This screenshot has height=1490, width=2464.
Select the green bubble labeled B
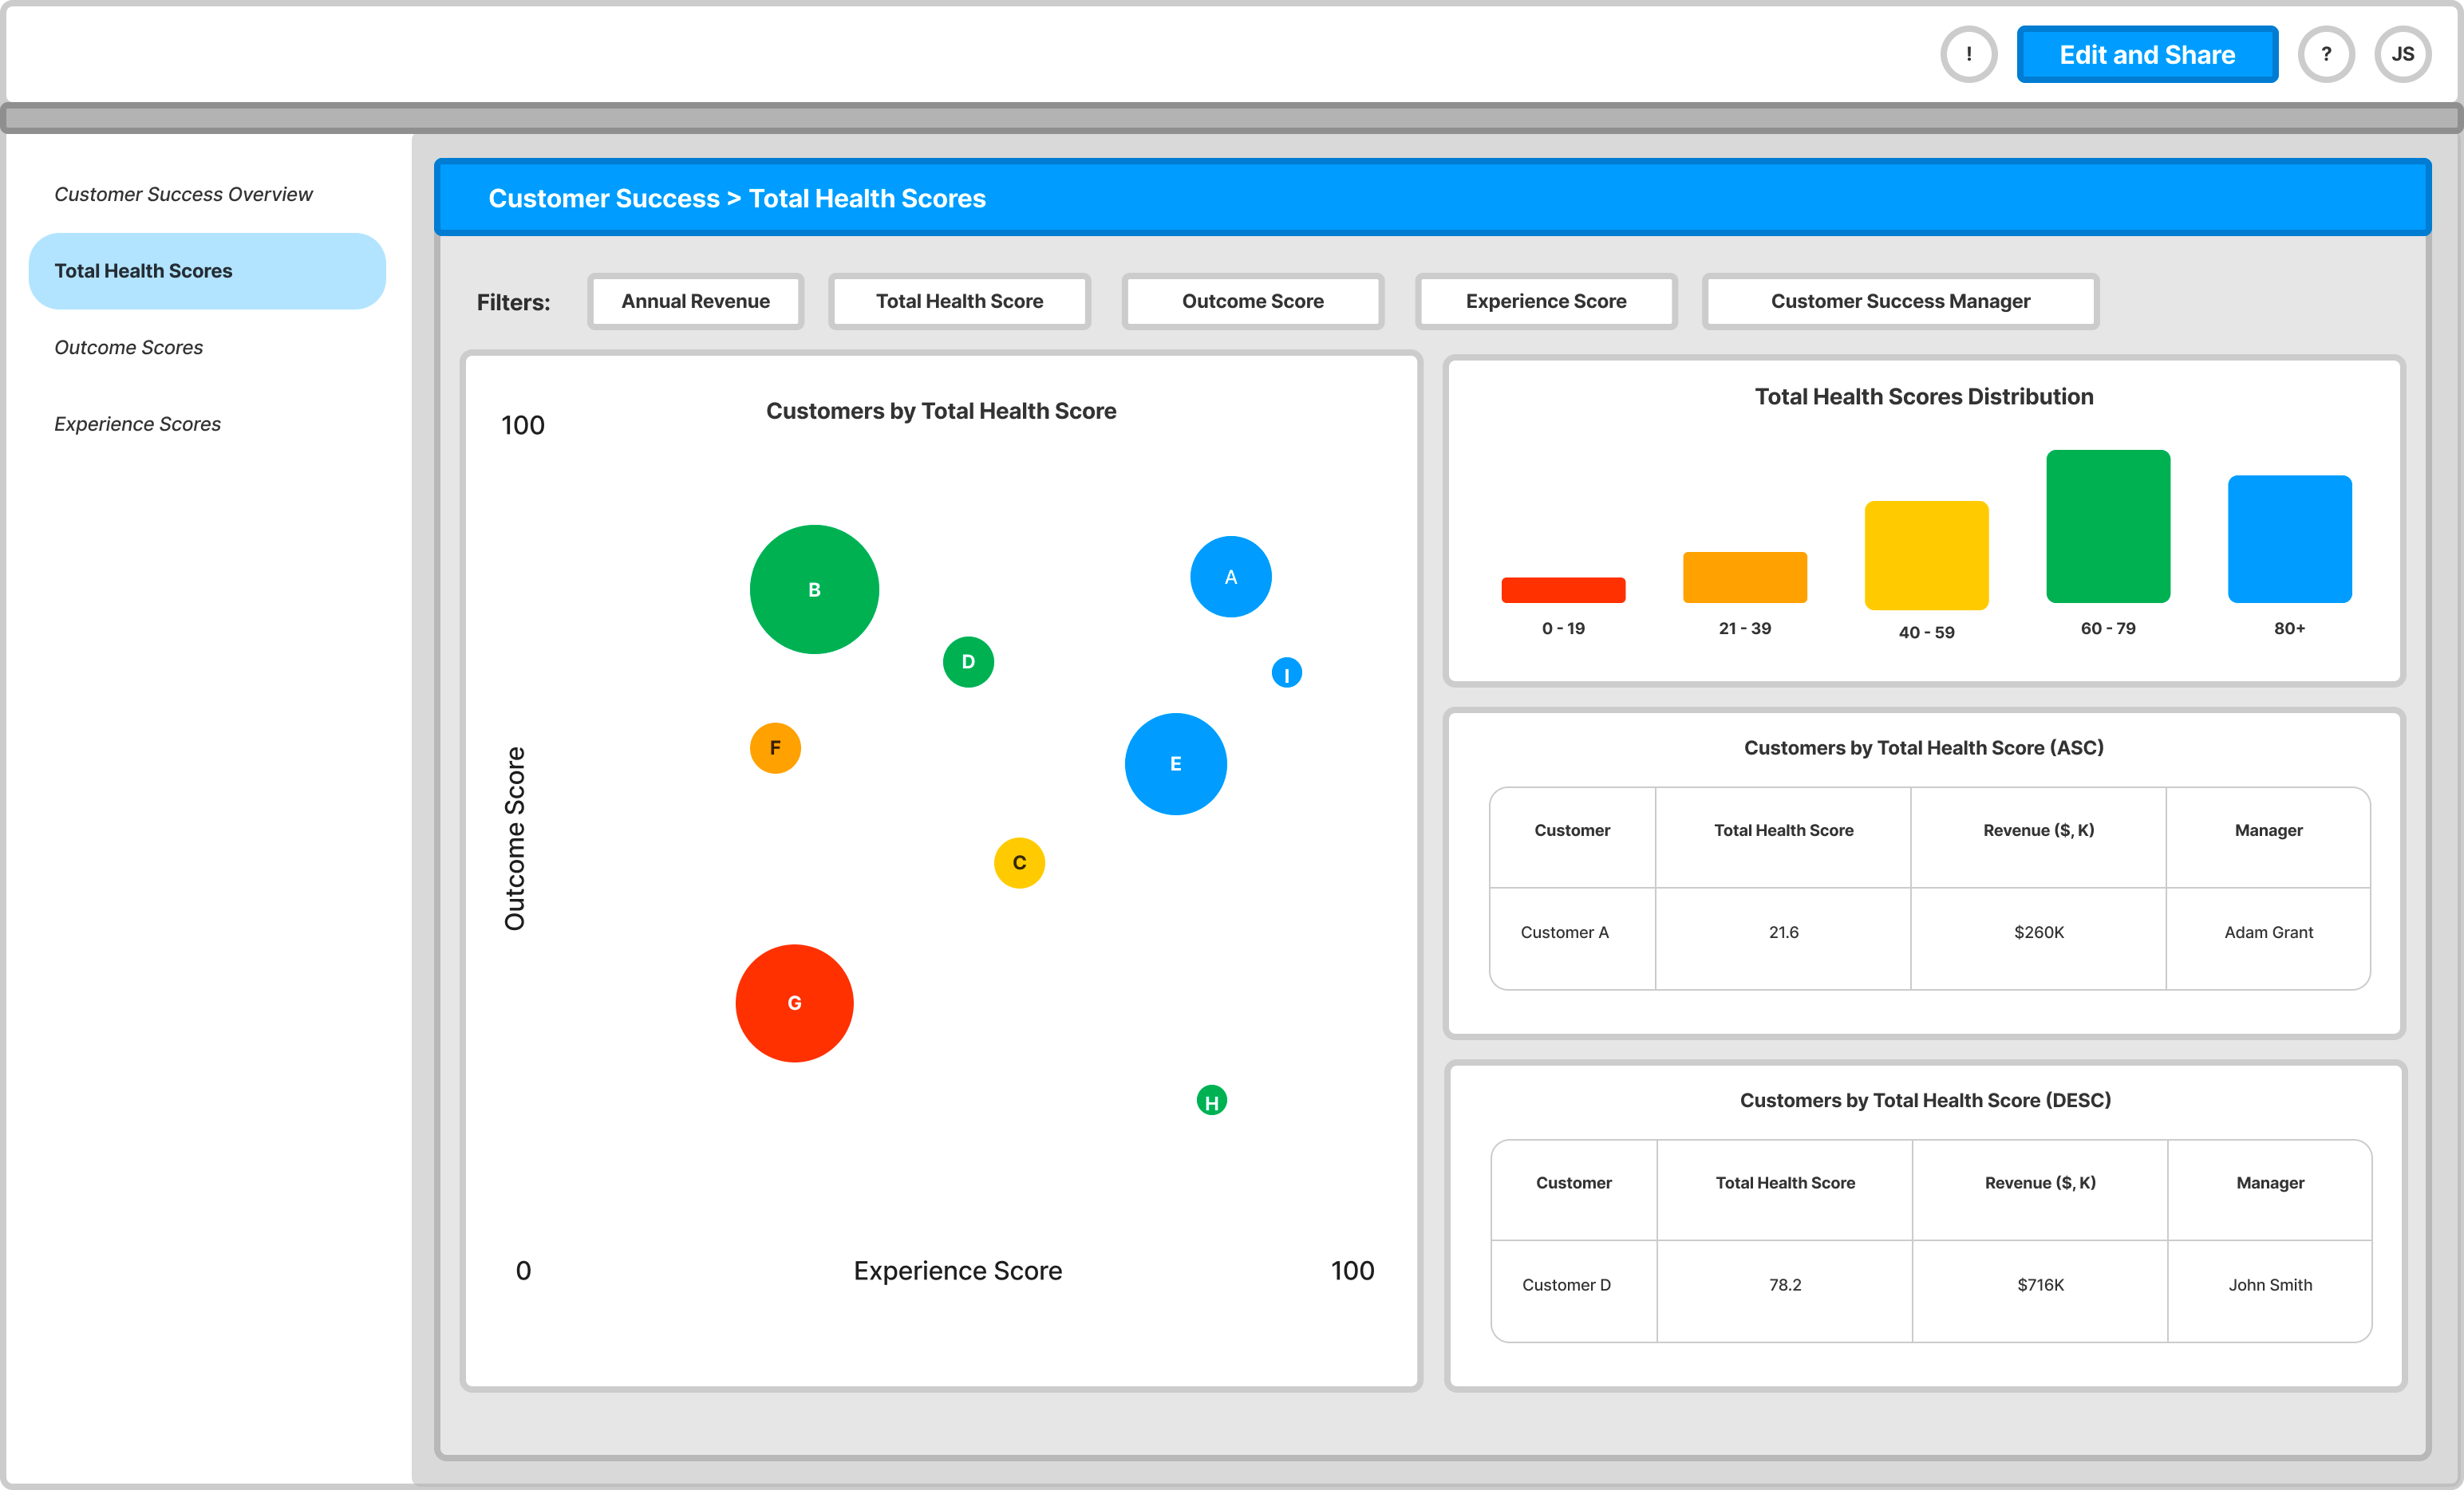(x=814, y=589)
